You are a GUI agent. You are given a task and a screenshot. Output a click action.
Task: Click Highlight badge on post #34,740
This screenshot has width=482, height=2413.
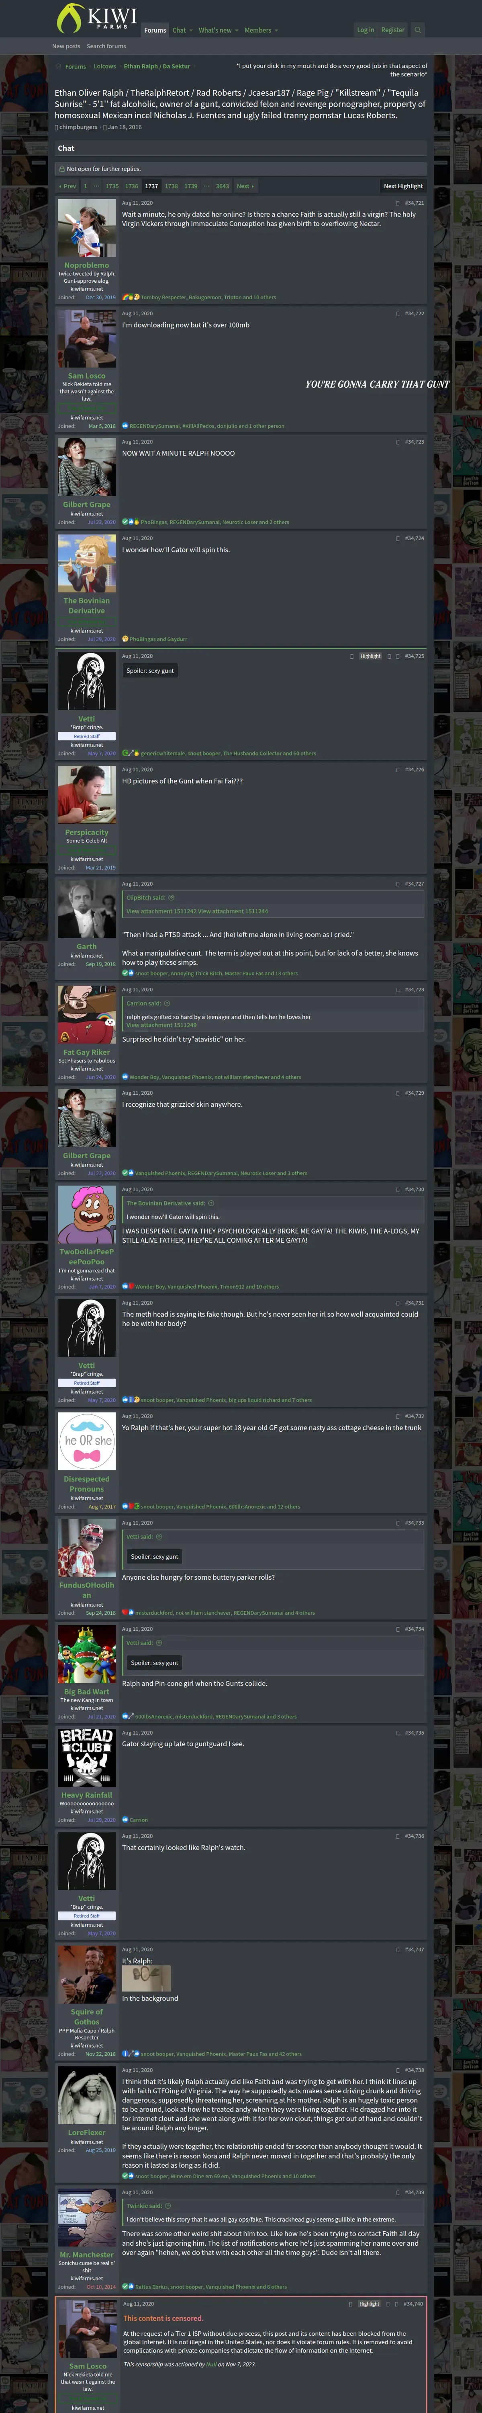coord(370,2303)
